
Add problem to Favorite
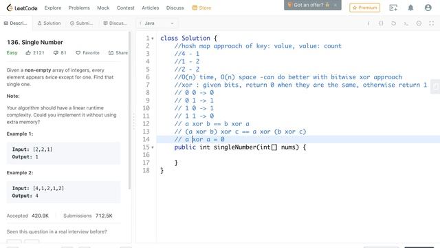point(87,52)
